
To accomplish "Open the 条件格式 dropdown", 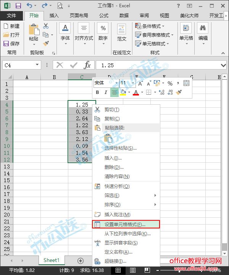I will pos(150,26).
